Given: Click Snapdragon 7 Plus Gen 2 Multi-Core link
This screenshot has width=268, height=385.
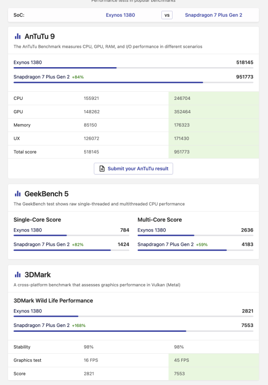Looking at the screenshot, I should 166,244.
